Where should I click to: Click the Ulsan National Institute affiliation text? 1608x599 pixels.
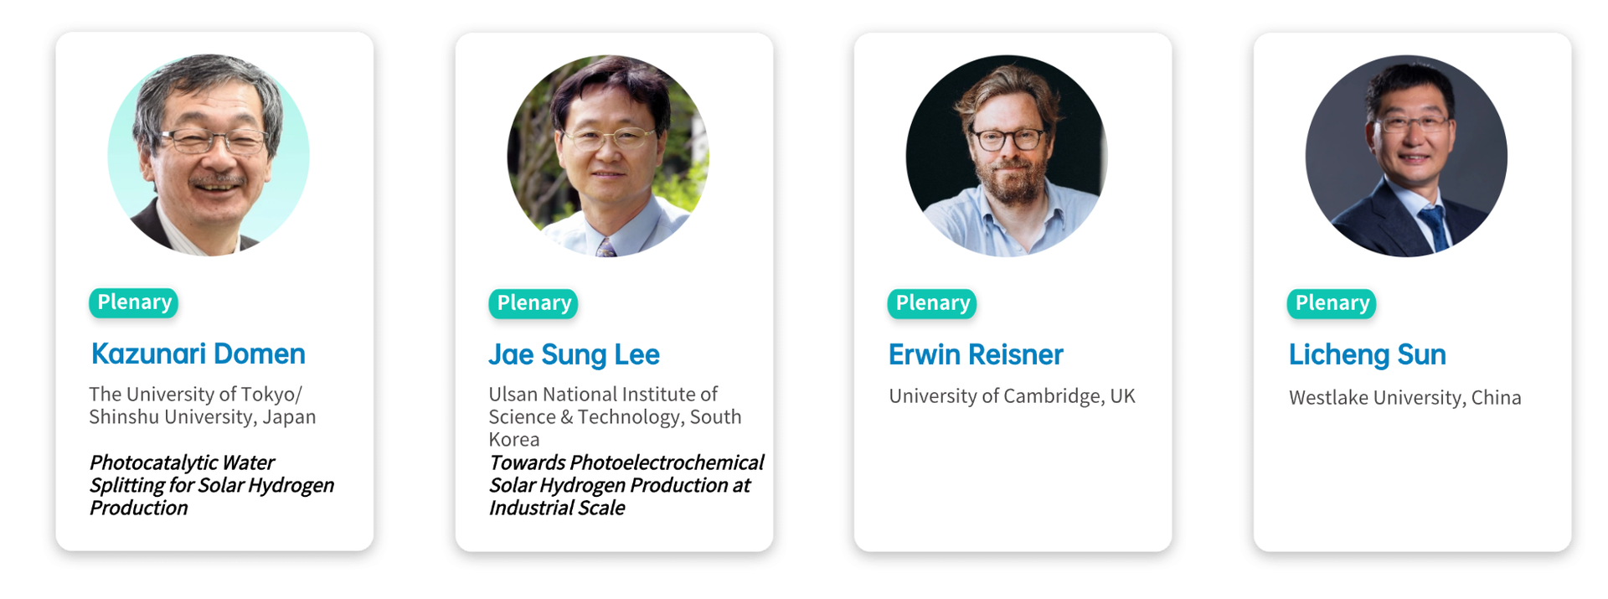(x=614, y=416)
